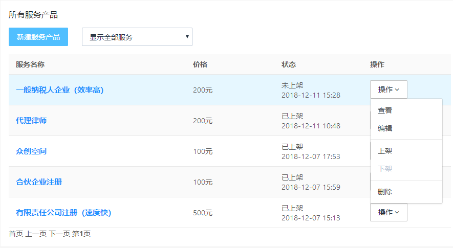Open the 众创空间 service link
Screen dimensions: 453x248
[31, 151]
